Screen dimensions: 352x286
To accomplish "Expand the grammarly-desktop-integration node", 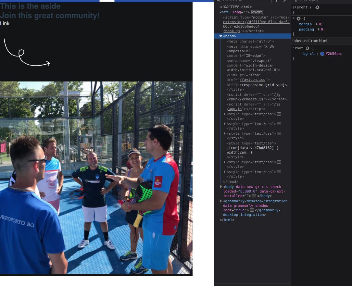I will [221, 201].
